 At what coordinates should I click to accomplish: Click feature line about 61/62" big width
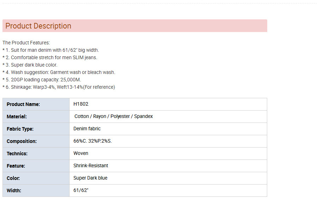(51, 50)
